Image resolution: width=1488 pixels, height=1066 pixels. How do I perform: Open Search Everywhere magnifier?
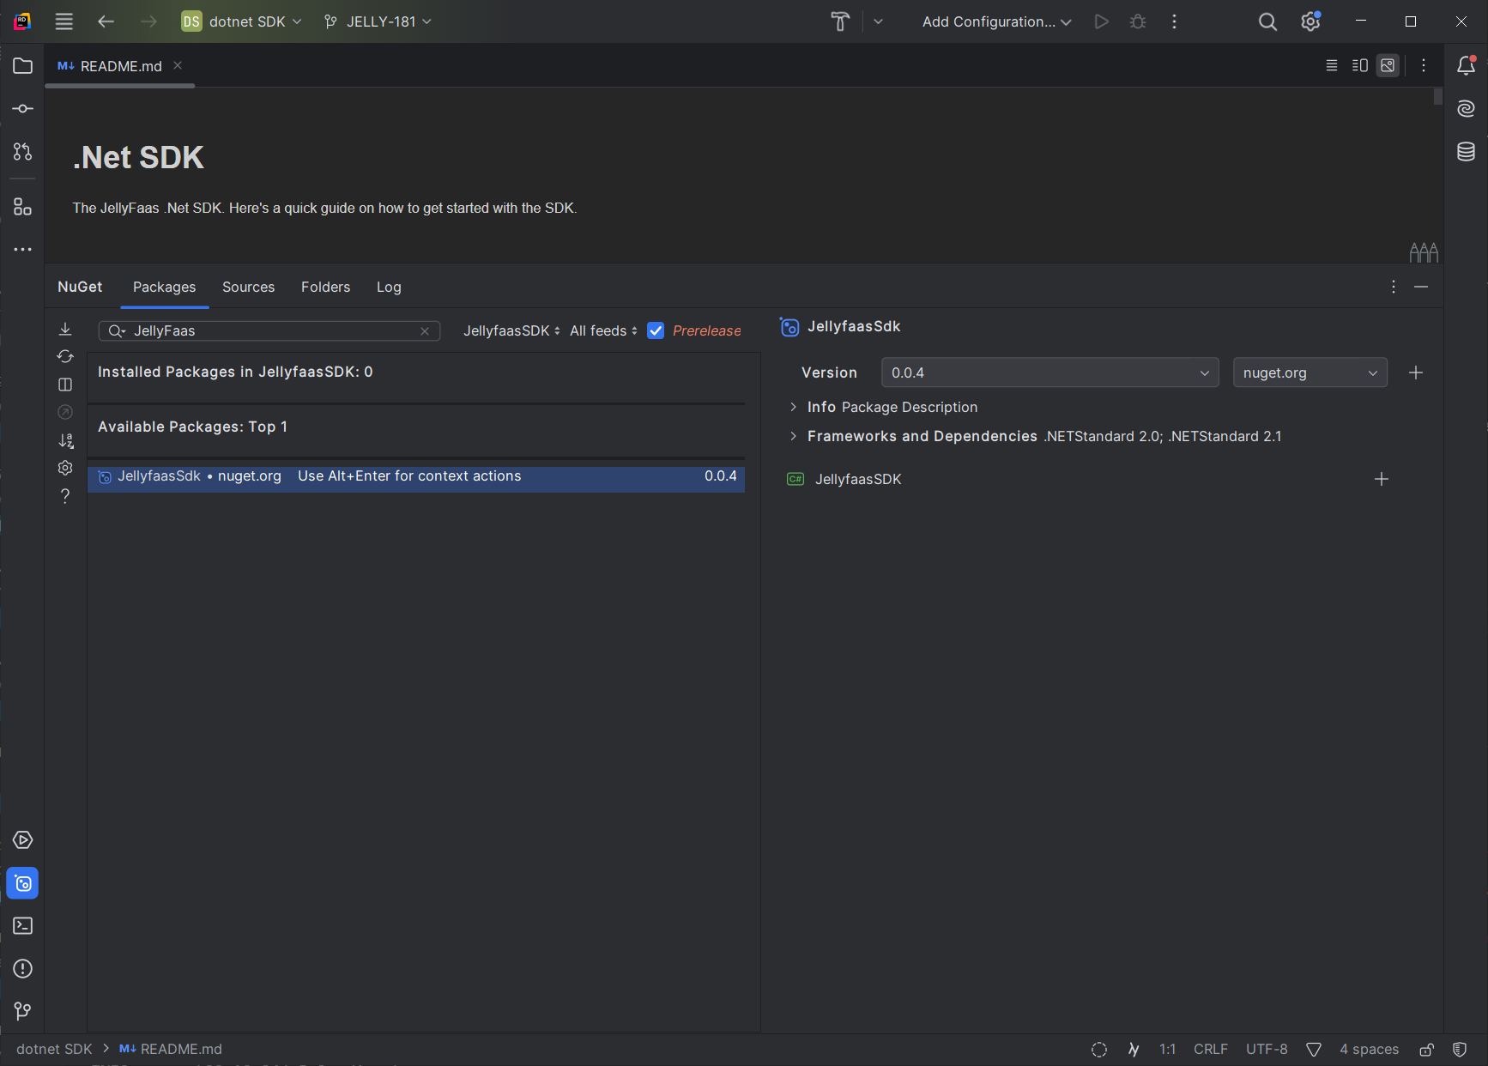pyautogui.click(x=1267, y=21)
